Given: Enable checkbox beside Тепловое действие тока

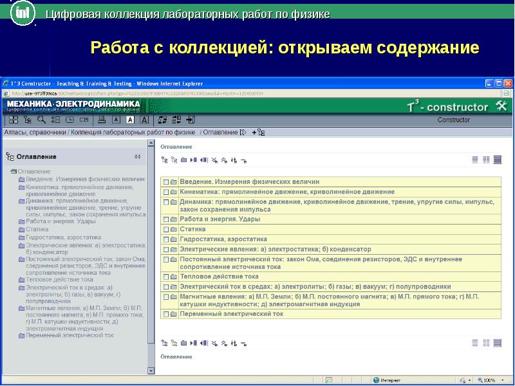Looking at the screenshot, I should coord(165,277).
